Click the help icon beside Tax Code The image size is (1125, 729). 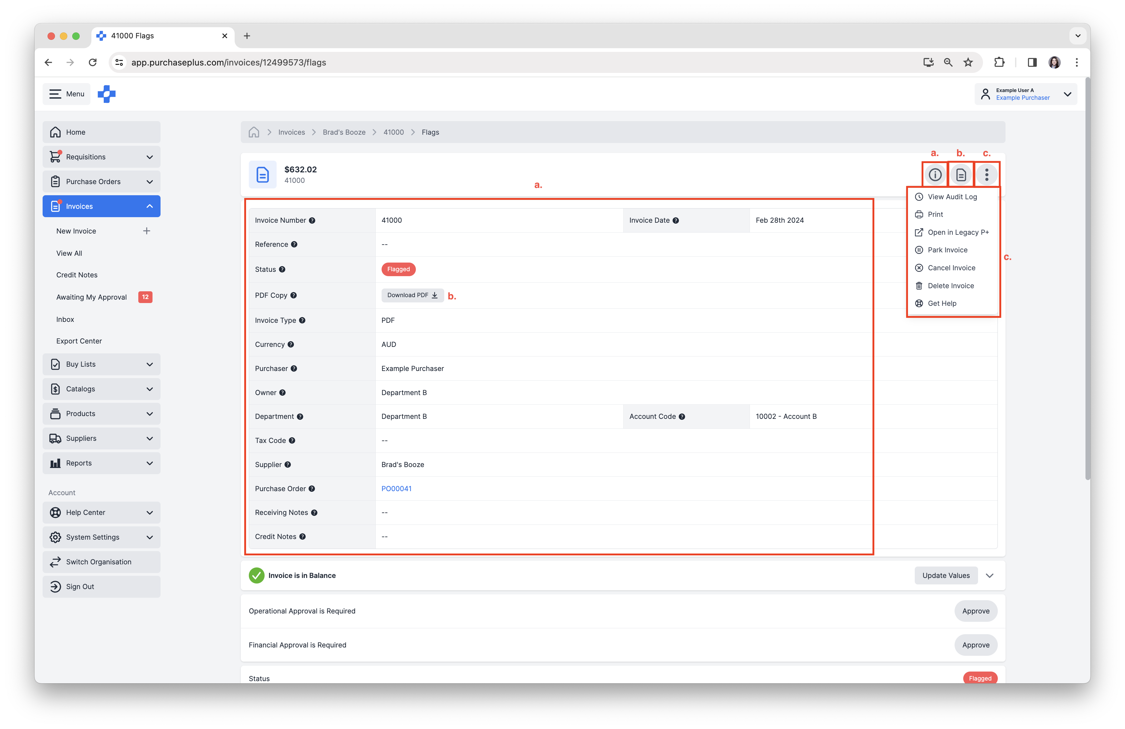(292, 440)
